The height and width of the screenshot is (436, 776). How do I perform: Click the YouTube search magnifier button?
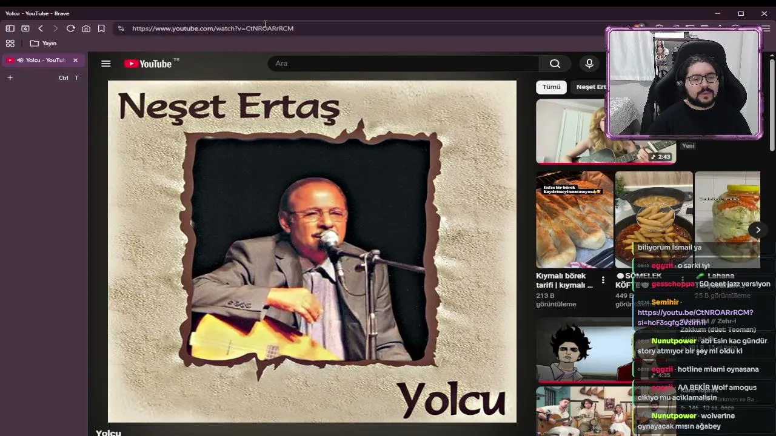(555, 64)
